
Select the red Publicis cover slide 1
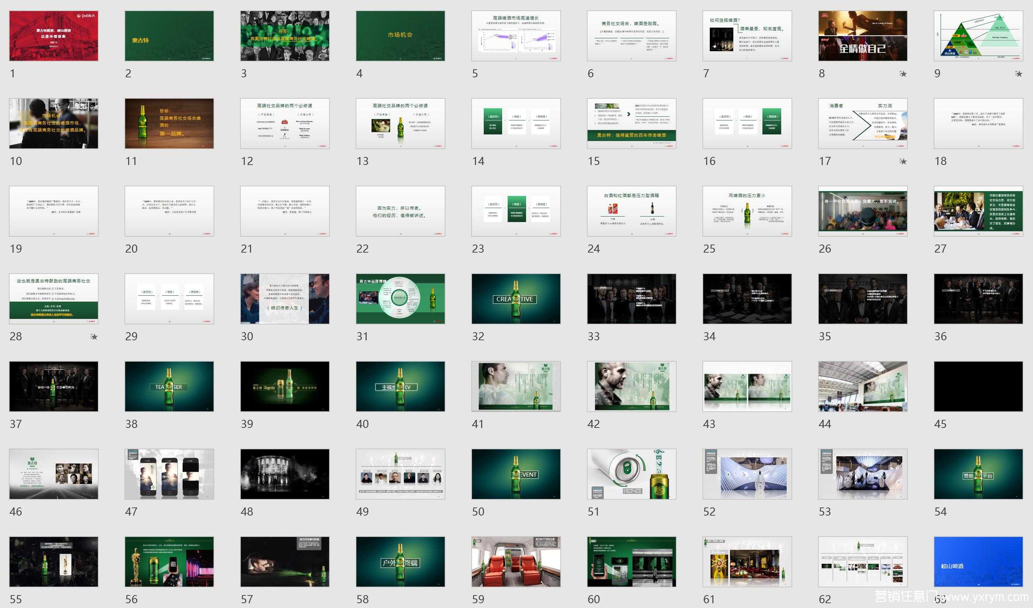[54, 36]
